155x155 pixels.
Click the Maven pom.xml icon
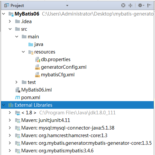[18, 97]
